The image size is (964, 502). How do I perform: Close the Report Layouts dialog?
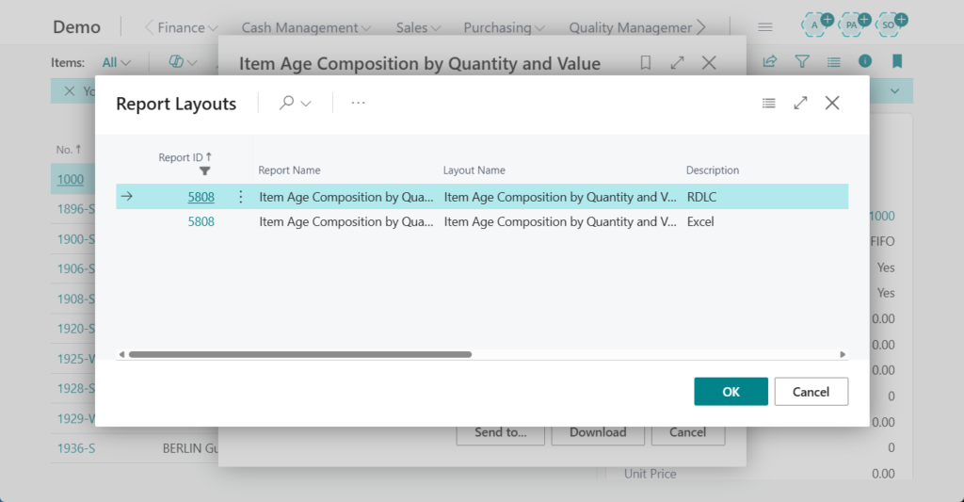click(x=832, y=104)
